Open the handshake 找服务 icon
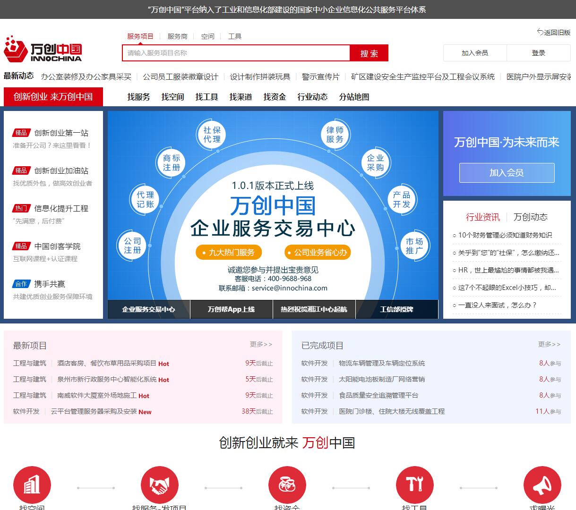This screenshot has height=510, width=576. coord(159,485)
